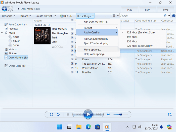Open More options... from menu
Image resolution: width=176 pixels, height=132 pixels.
[x=98, y=50]
